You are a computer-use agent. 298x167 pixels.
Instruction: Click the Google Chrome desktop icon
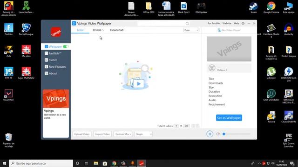coord(271,7)
